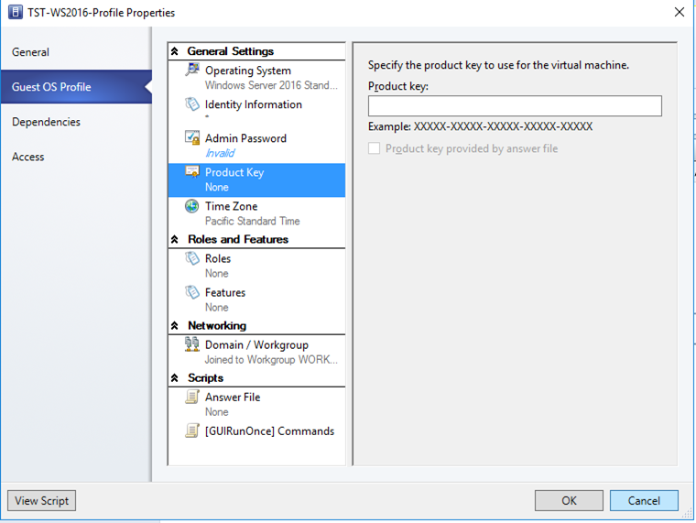Select the Features item
696x523 pixels.
(x=256, y=300)
